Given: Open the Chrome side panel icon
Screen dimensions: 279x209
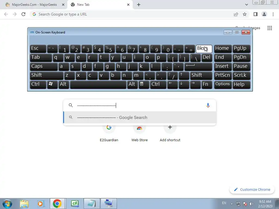Looking at the screenshot, I should pos(256,14).
